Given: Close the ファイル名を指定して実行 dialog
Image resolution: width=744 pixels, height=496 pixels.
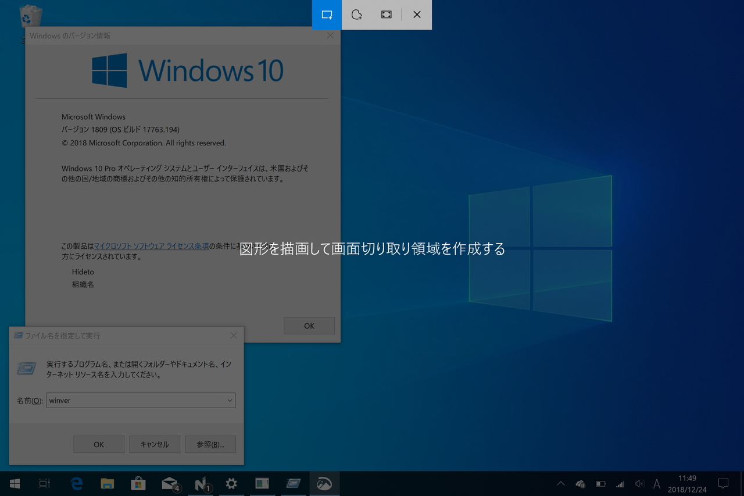Looking at the screenshot, I should [234, 336].
